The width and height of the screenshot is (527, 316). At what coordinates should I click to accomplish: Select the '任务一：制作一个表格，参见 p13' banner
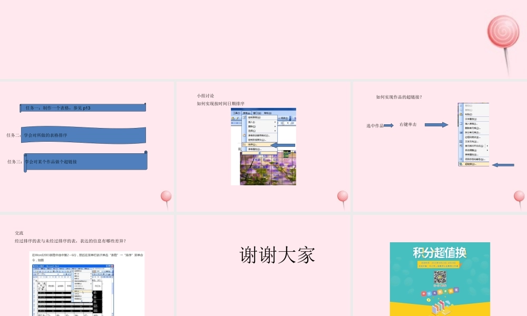(x=83, y=108)
